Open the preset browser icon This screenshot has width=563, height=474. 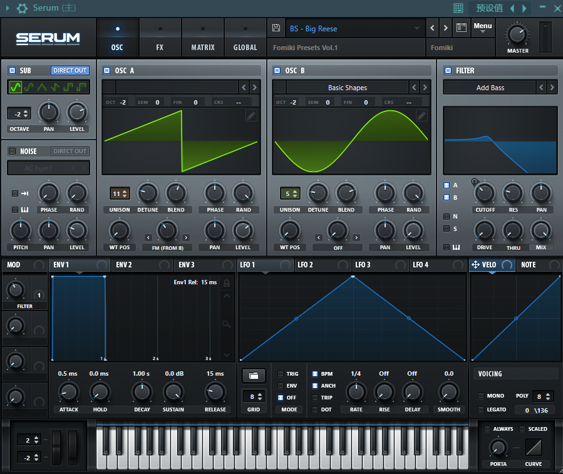462,28
